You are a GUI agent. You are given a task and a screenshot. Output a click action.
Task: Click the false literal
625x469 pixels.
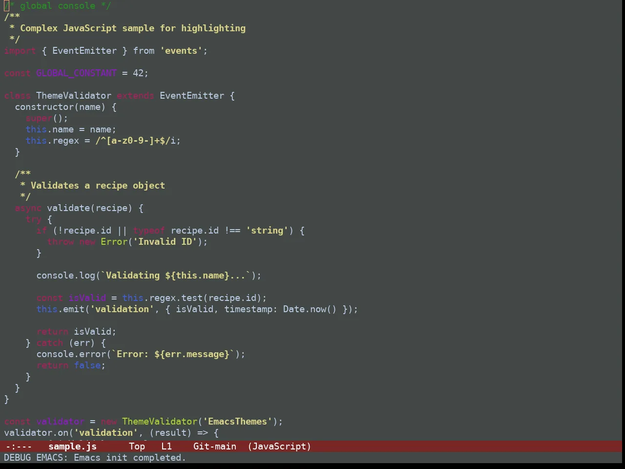(x=87, y=365)
